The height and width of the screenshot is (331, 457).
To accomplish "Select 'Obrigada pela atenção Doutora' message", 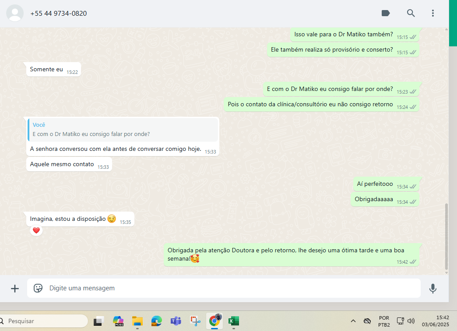I will tap(292, 255).
